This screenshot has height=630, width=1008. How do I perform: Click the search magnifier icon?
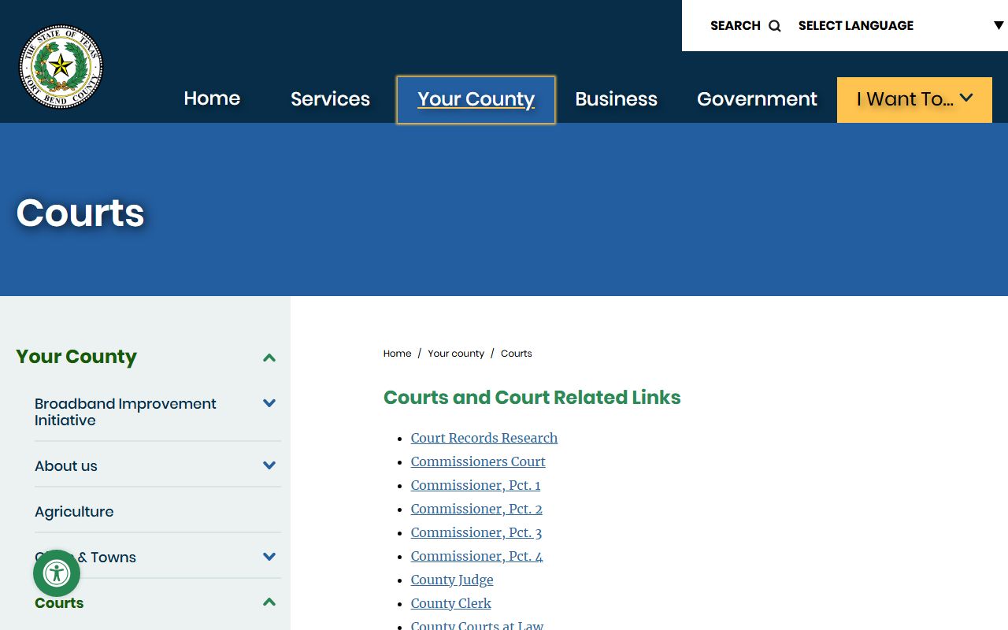point(775,26)
